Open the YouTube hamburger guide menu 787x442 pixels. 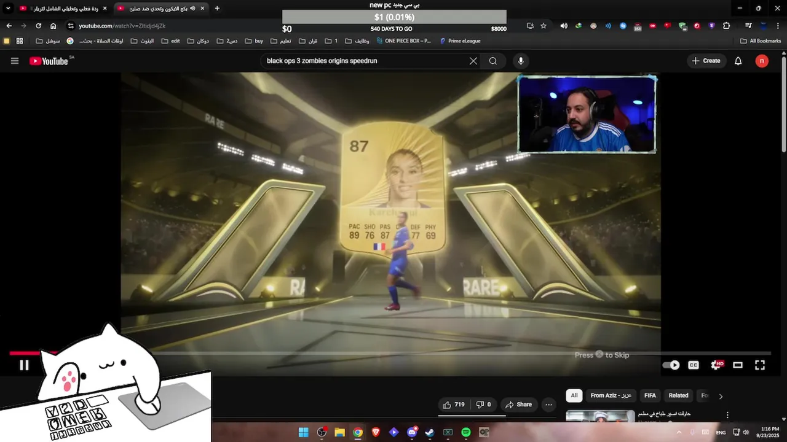(15, 61)
